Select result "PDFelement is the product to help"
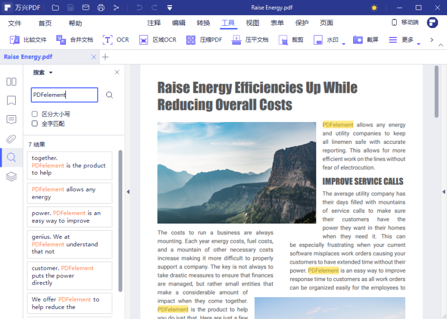 [69, 166]
